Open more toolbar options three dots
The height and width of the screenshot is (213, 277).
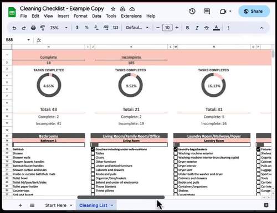coord(228,28)
